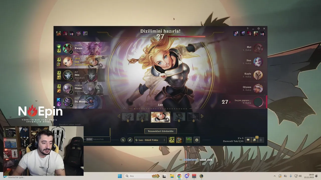Request swap with Diana via swap icon
This screenshot has width=321, height=180.
(71, 92)
